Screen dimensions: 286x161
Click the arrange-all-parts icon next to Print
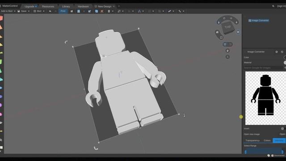click(x=71, y=11)
